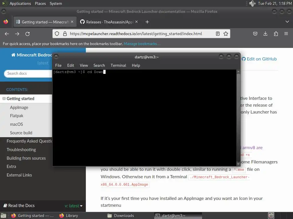This screenshot has height=219, width=293.
Task: Open Building from sources page
Action: 26,158
